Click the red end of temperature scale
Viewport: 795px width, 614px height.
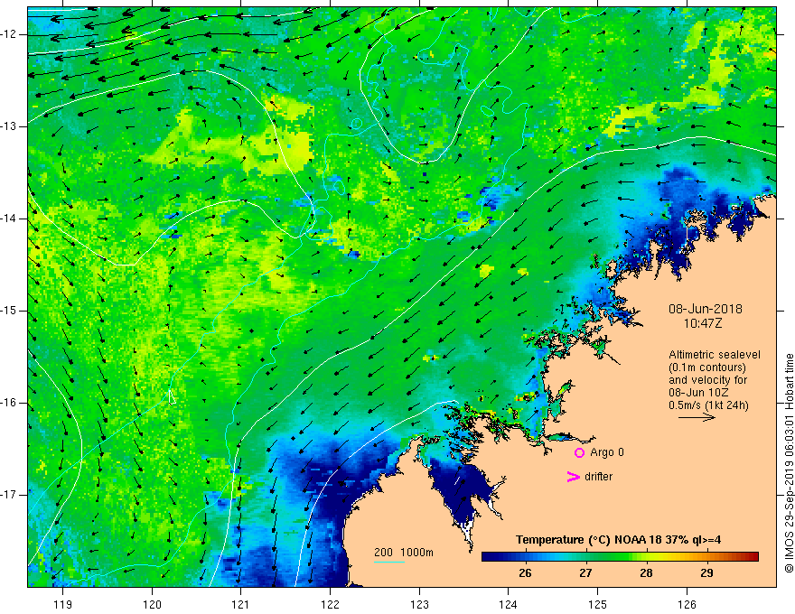point(753,557)
